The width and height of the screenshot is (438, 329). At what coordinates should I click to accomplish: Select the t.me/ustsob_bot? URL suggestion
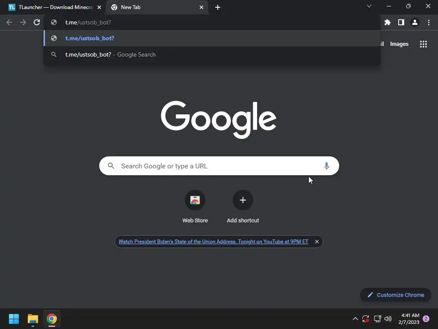212,38
